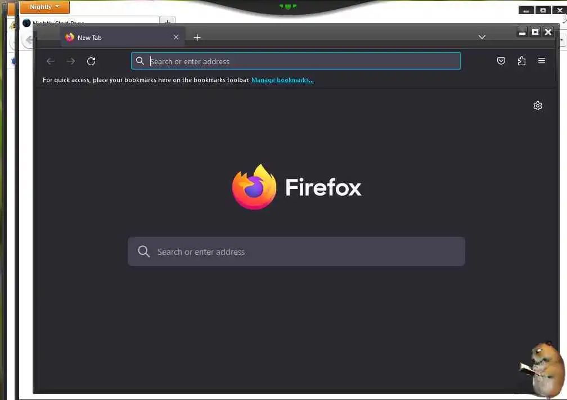Open the Extensions puzzle icon
Screen dimensions: 567x400
tap(521, 61)
